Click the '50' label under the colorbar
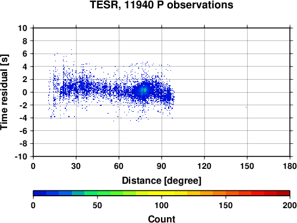297x223 pixels. click(97, 206)
